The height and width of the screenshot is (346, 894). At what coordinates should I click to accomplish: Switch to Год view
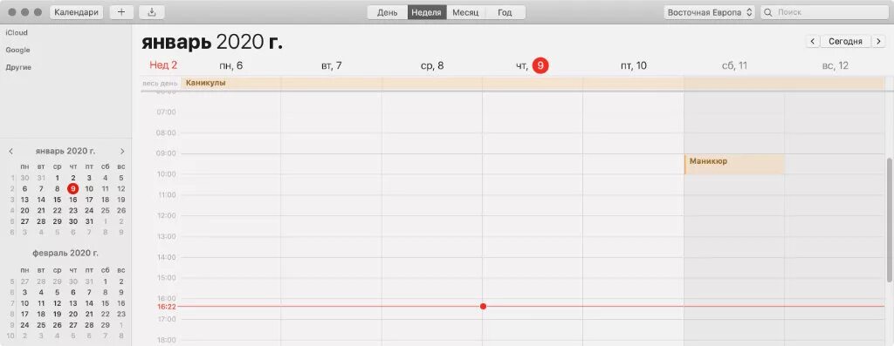tap(505, 12)
